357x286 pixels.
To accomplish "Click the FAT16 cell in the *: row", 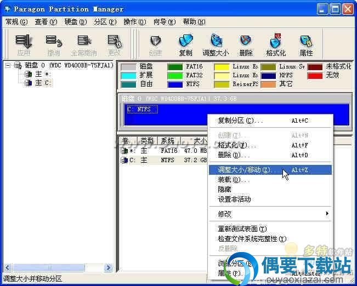I will click(169, 151).
